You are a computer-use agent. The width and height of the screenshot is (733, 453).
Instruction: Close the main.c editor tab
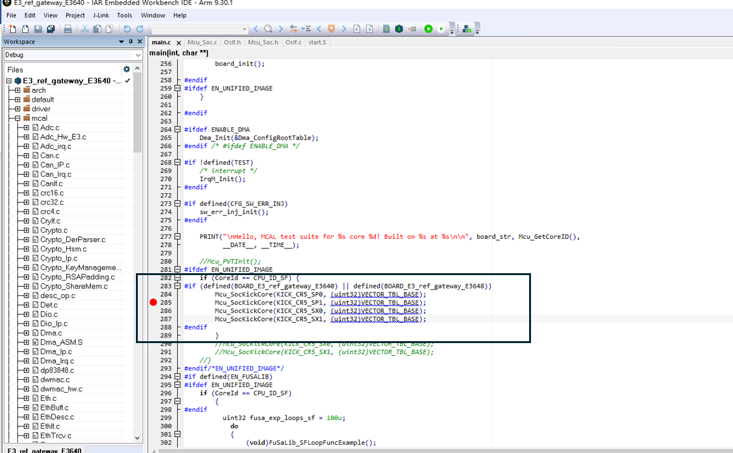178,42
